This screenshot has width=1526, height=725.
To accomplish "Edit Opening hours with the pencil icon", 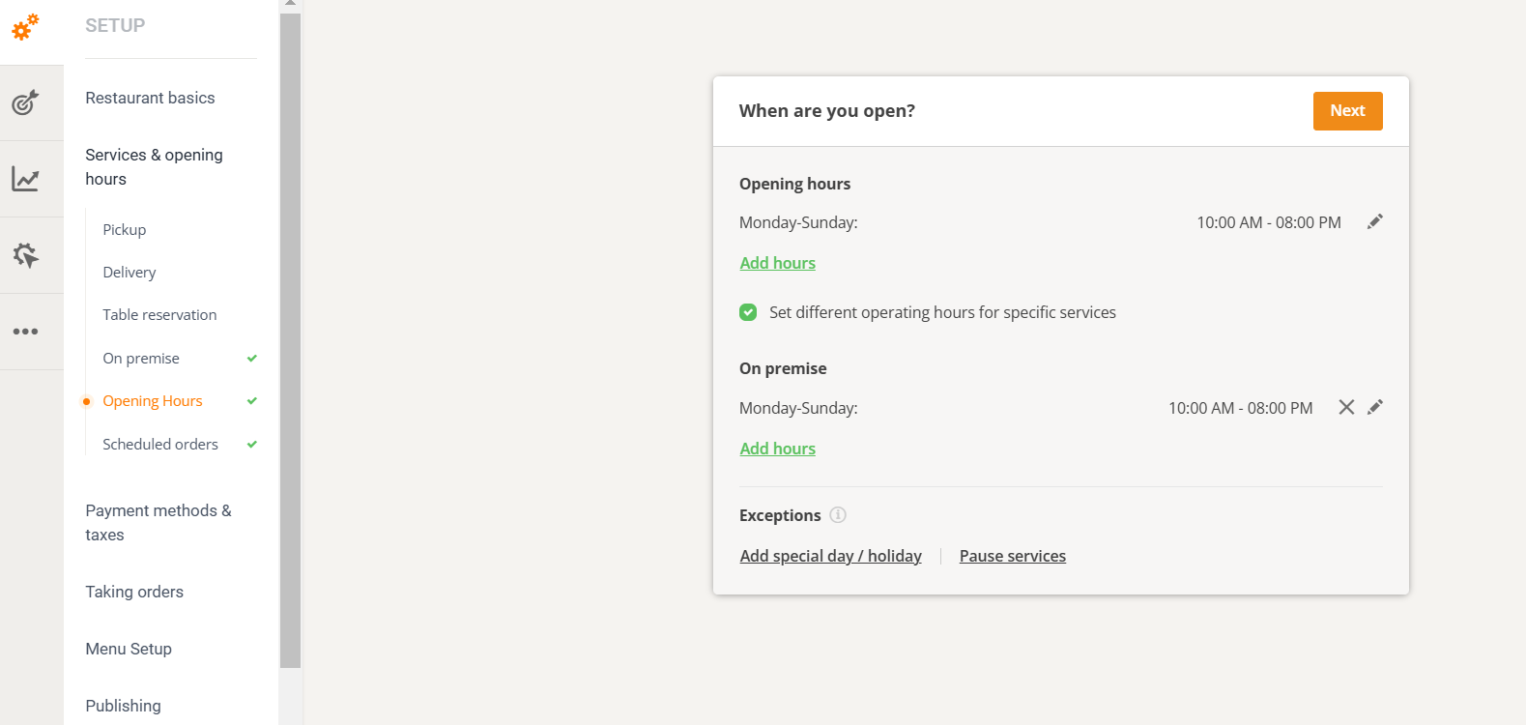I will point(1374,222).
